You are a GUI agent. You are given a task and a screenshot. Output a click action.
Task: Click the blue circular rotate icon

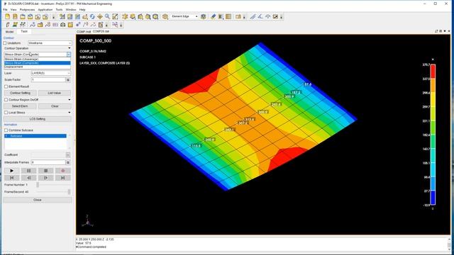tap(92, 17)
